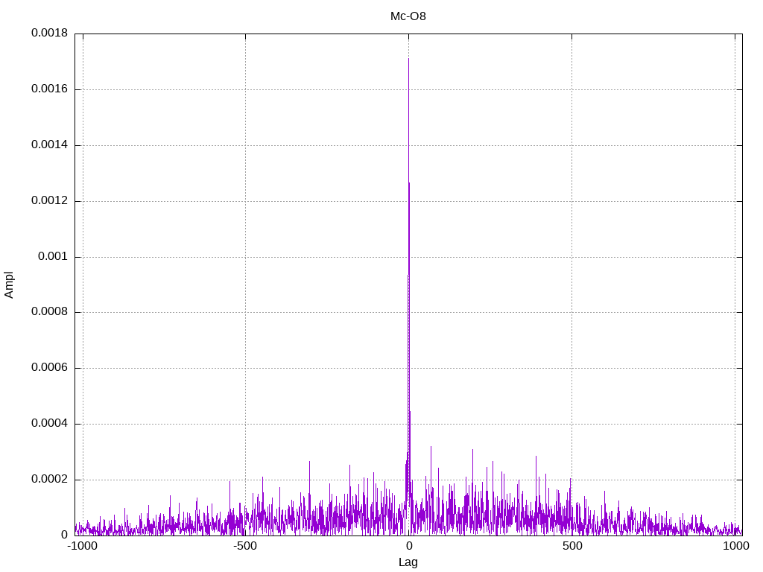Click the plot title Mc-O8
Image resolution: width=763 pixels, height=572 pixels.
pyautogui.click(x=408, y=16)
